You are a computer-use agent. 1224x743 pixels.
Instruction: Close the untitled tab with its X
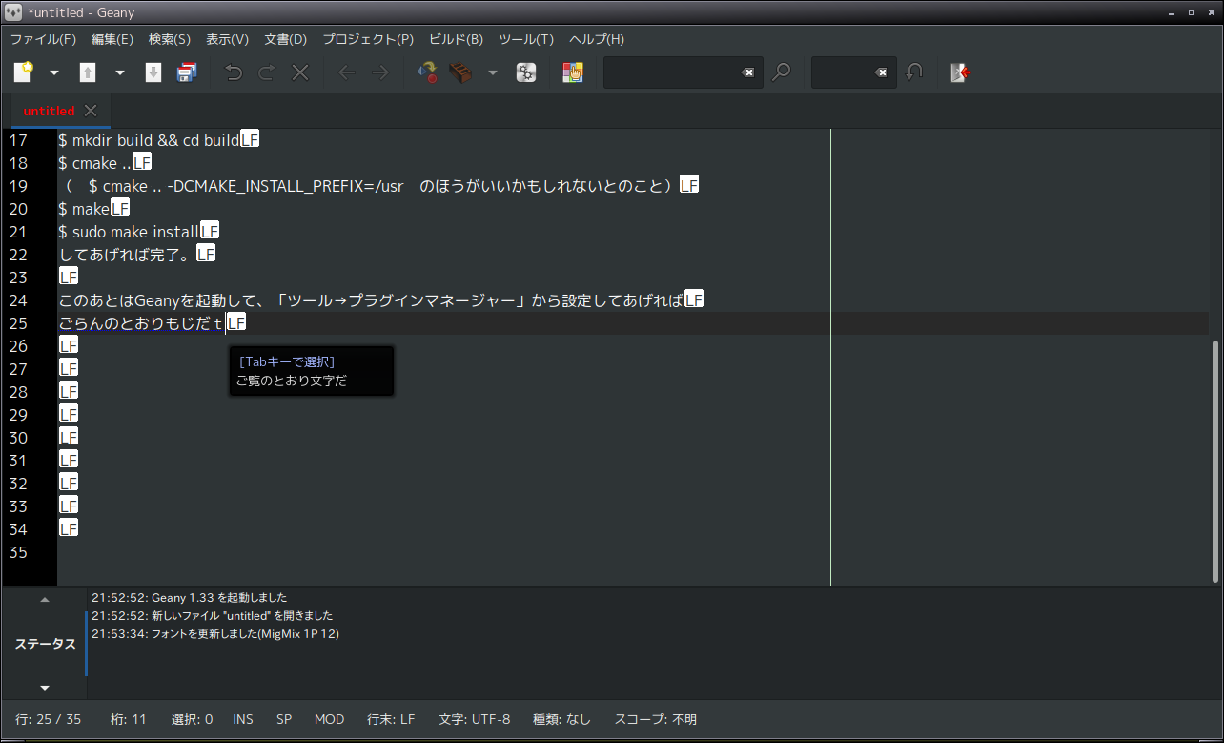tap(91, 111)
